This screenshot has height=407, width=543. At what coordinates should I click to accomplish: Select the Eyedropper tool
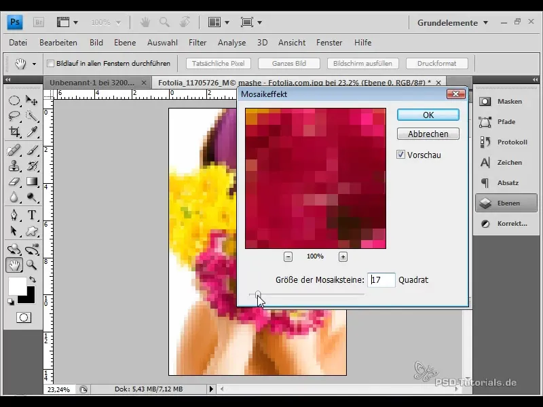pyautogui.click(x=32, y=132)
